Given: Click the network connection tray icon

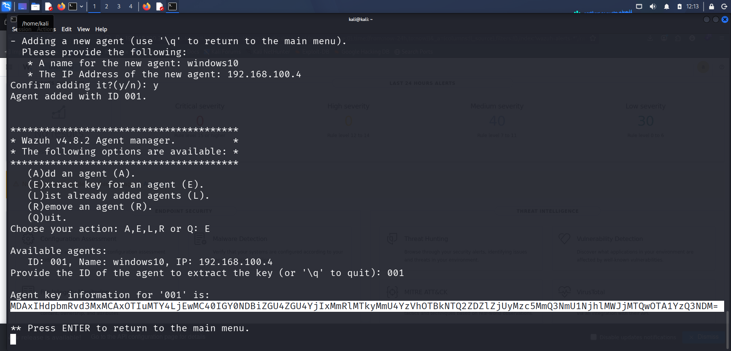Looking at the screenshot, I should point(639,6).
